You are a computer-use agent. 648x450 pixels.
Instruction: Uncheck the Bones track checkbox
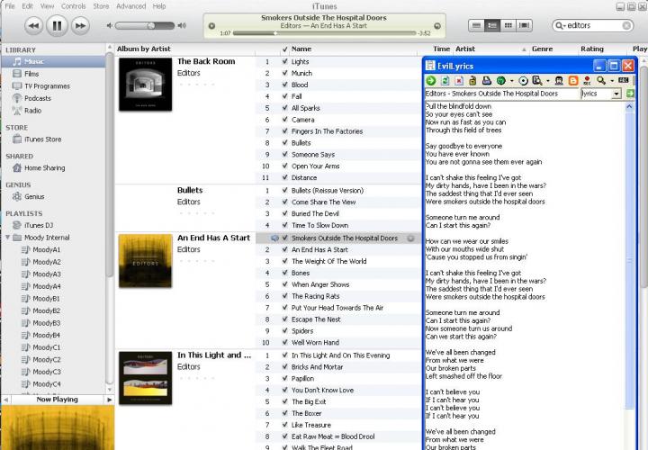click(x=284, y=273)
